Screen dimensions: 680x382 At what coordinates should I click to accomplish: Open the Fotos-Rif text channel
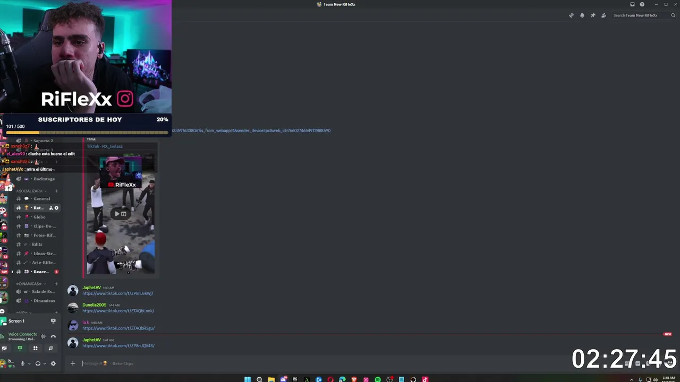[37, 235]
